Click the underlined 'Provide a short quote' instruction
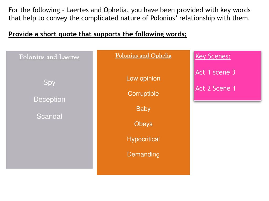Image resolution: width=269 pixels, height=201 pixels. (x=98, y=34)
